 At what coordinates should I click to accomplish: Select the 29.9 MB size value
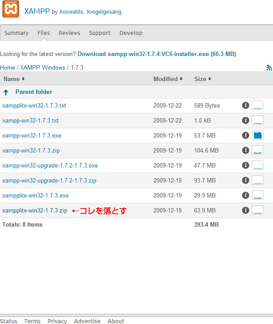pyautogui.click(x=205, y=195)
